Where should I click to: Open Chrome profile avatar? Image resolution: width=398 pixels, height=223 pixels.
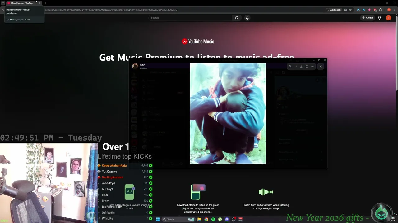click(x=389, y=10)
